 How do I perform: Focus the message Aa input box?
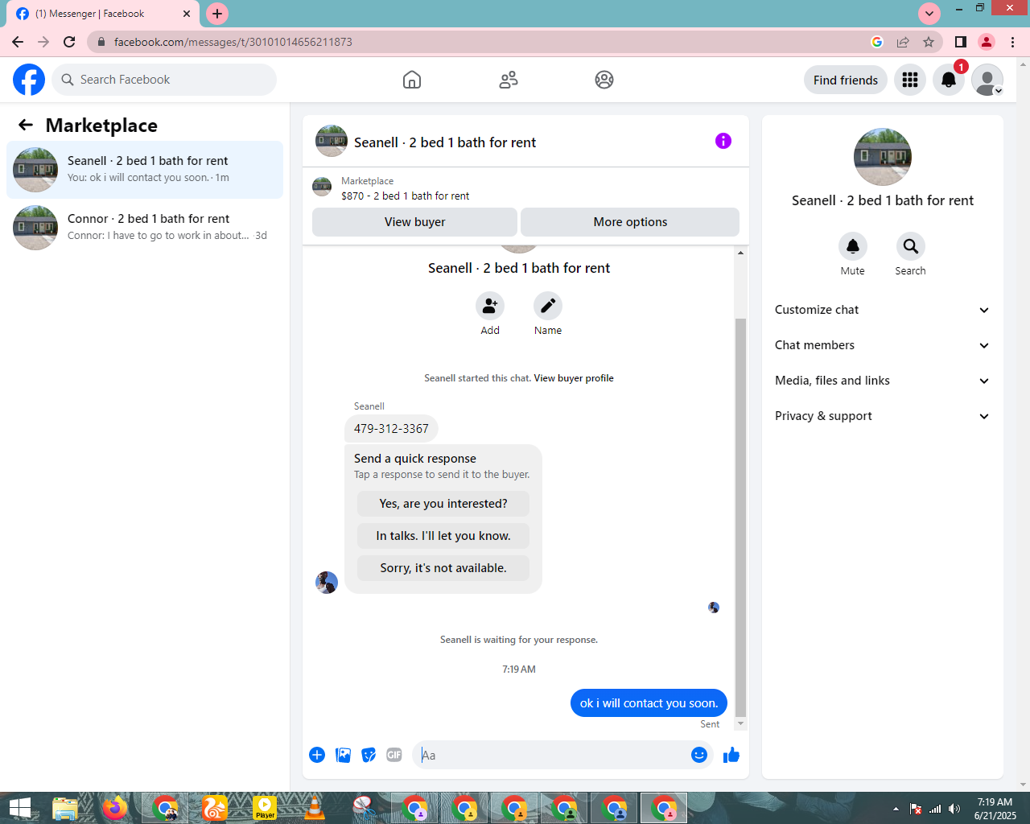click(x=550, y=755)
